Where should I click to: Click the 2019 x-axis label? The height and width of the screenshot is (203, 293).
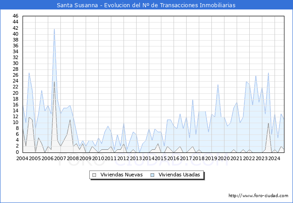(x=211, y=158)
